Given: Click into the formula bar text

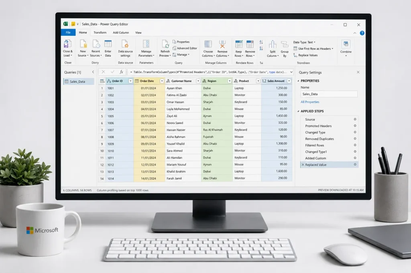Looking at the screenshot, I should tap(208, 72).
